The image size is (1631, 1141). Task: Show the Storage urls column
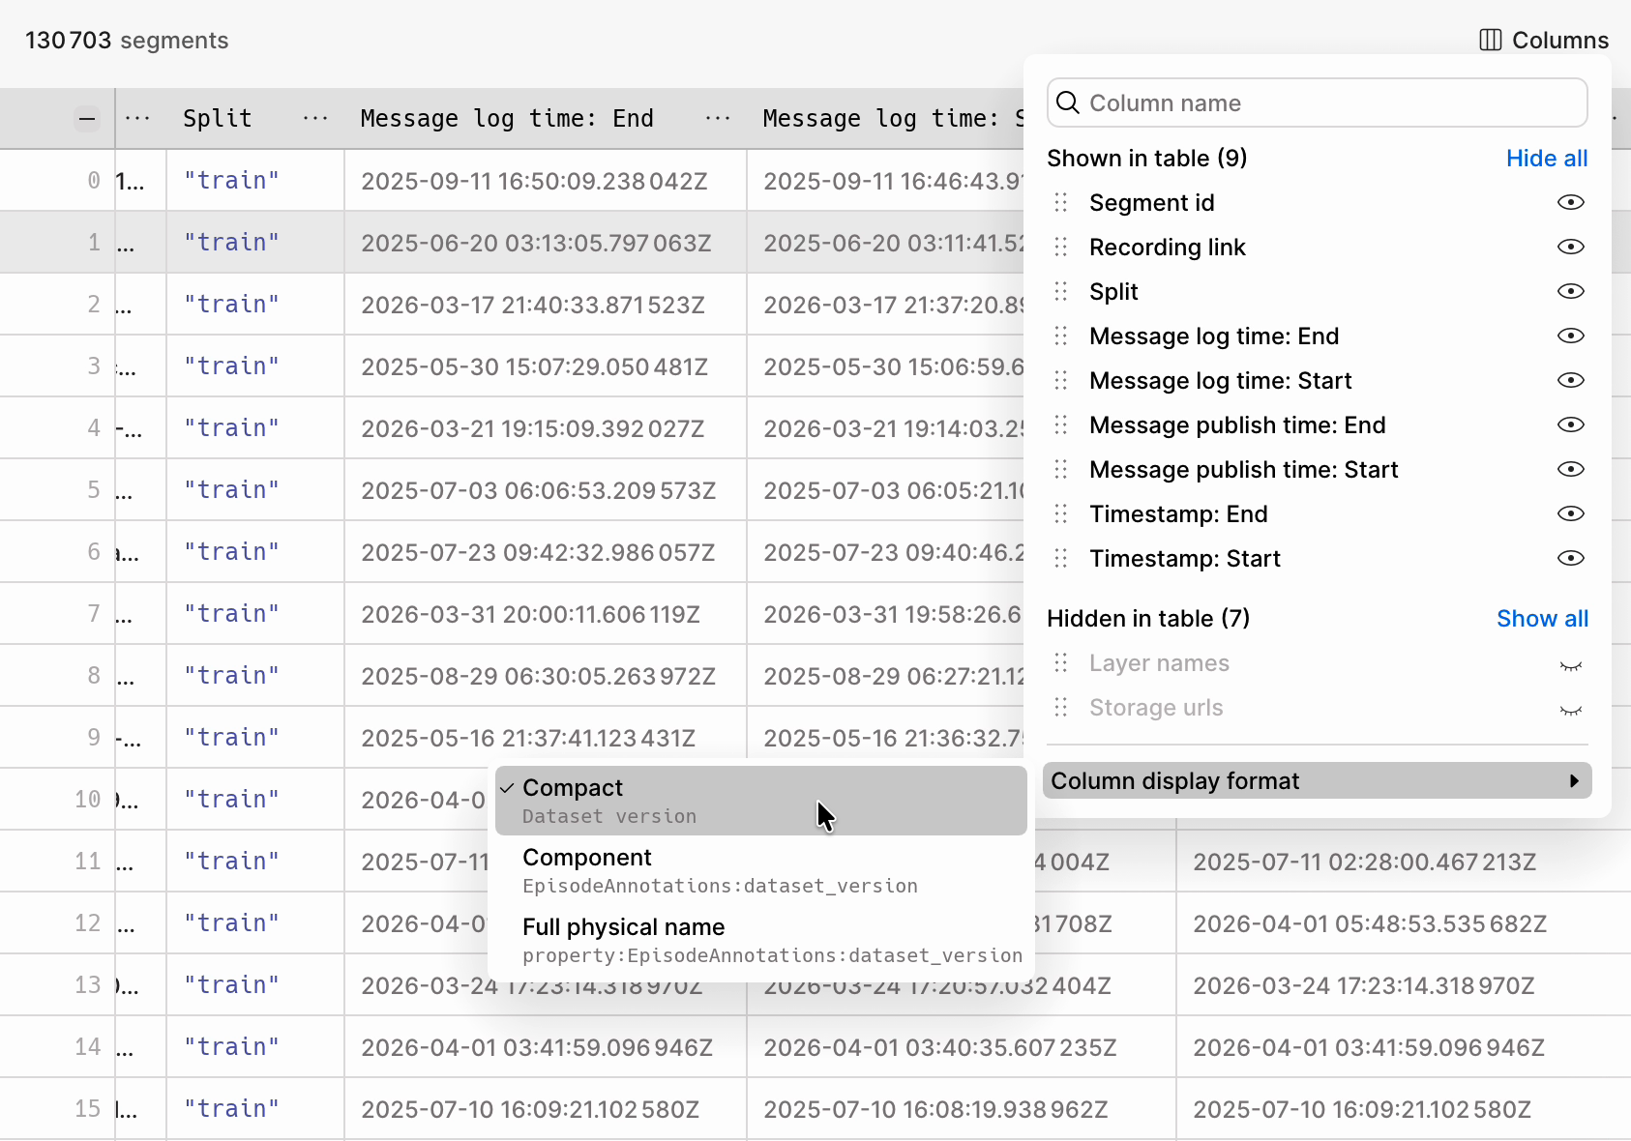coord(1571,710)
